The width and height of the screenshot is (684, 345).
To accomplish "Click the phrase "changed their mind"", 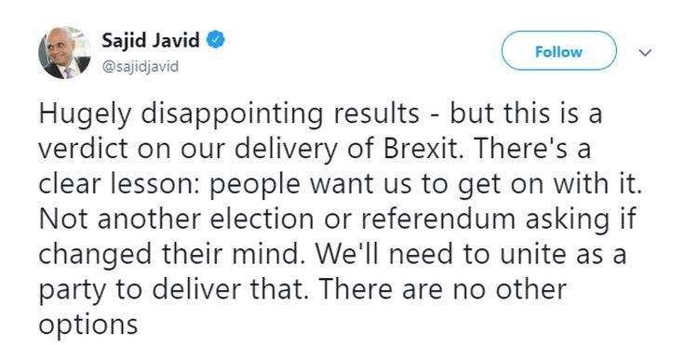I will pos(170,256).
